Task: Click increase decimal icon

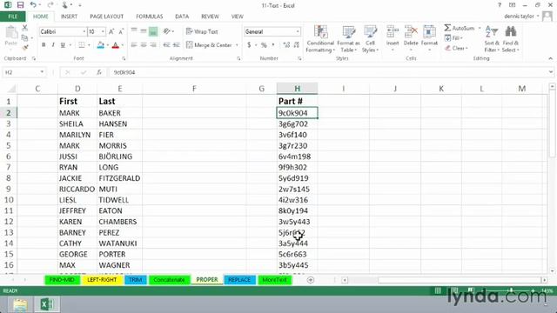Action: click(286, 44)
